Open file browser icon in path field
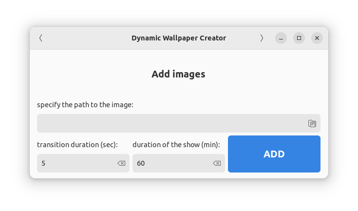 (312, 124)
